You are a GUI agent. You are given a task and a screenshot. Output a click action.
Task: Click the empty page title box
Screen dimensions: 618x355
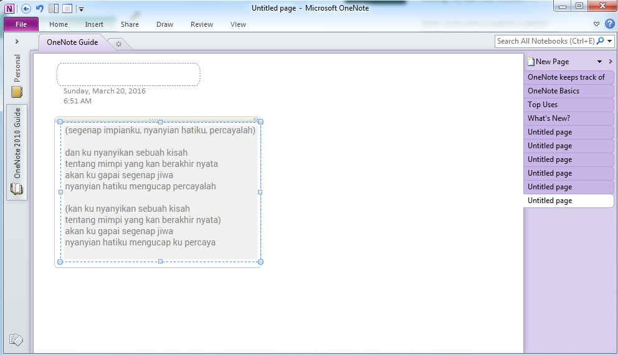(x=128, y=74)
